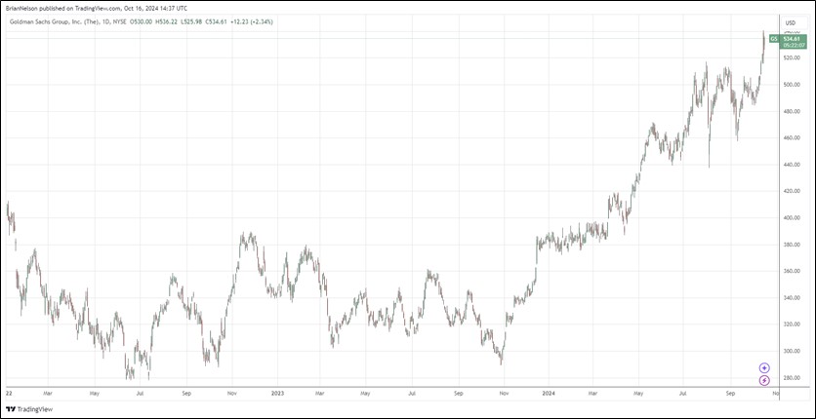
Task: Click the 1D interval in chart legend
Action: [x=105, y=21]
